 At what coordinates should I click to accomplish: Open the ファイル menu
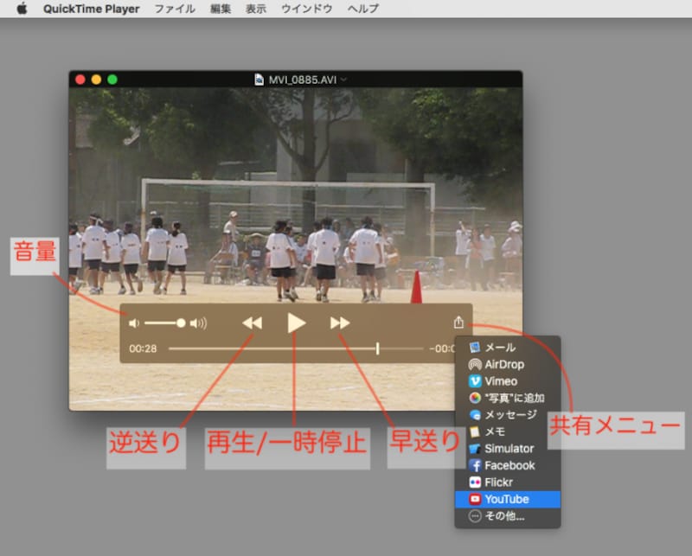click(x=175, y=9)
